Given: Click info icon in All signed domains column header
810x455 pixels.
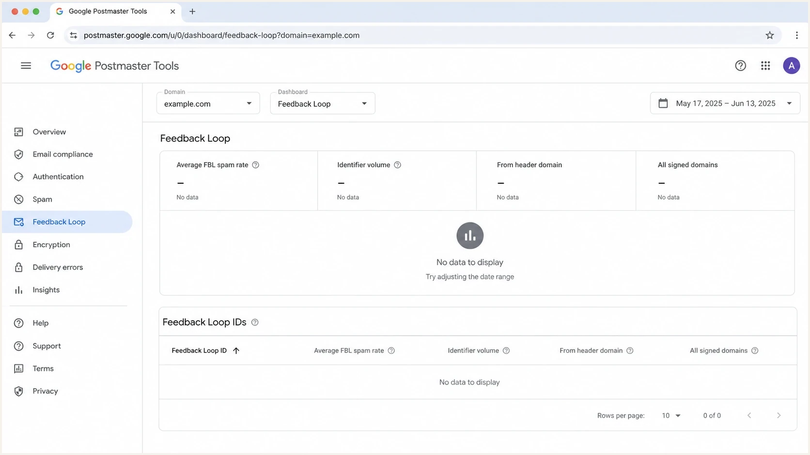Looking at the screenshot, I should [755, 351].
